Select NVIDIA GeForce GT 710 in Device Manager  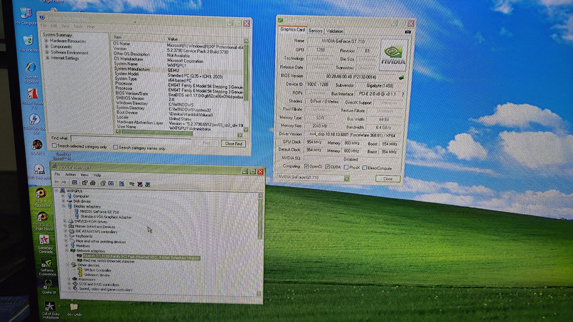[x=99, y=212]
